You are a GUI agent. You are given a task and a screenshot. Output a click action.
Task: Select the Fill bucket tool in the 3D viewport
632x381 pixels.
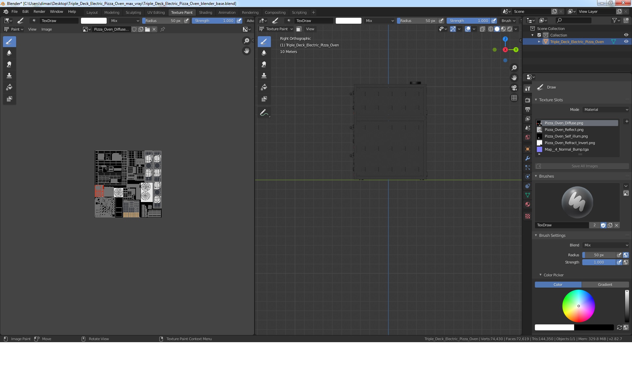click(x=264, y=88)
